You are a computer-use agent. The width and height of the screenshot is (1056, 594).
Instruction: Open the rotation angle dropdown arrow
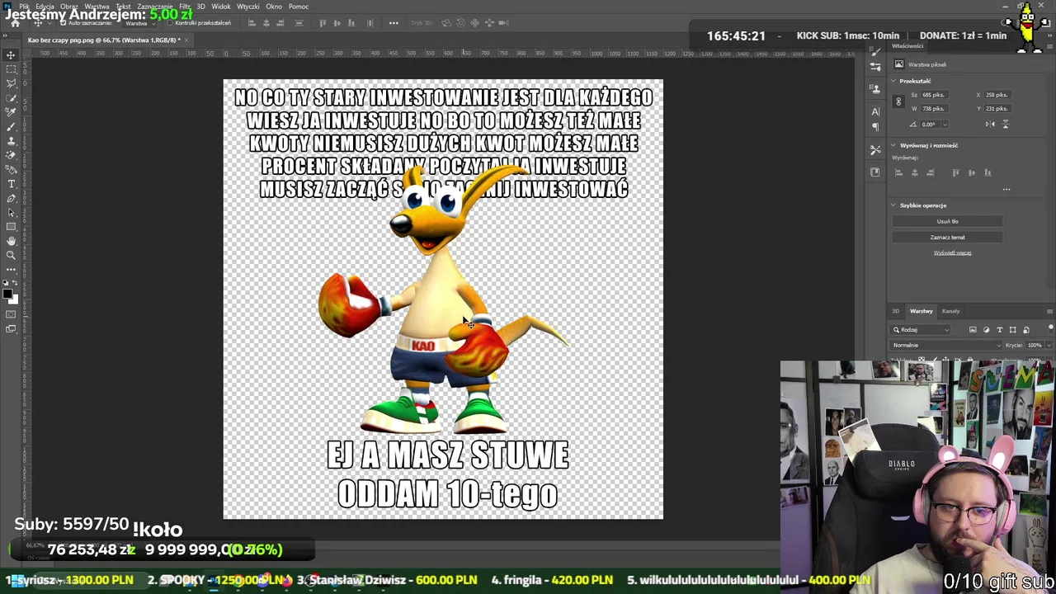pyautogui.click(x=945, y=125)
